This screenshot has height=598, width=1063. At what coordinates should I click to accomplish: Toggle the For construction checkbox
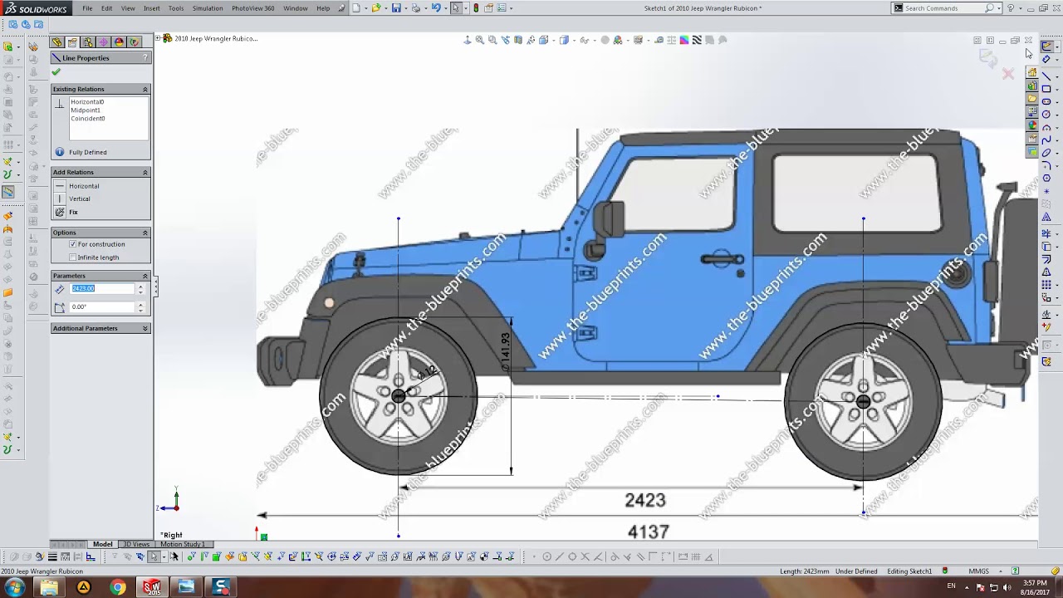pos(73,244)
